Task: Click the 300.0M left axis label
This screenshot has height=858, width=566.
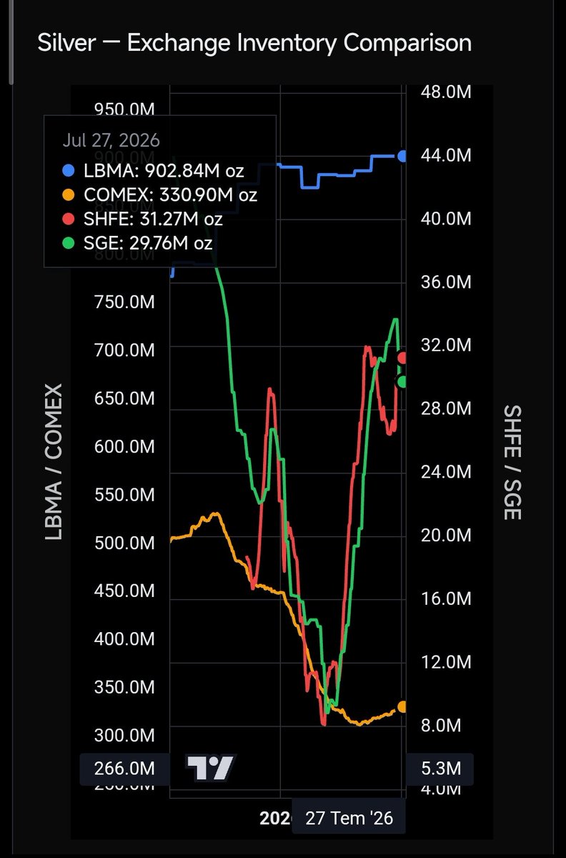Action: (124, 735)
